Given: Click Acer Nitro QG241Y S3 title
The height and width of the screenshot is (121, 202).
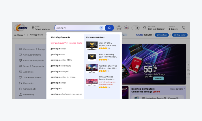Looking at the screenshot, I should (x=108, y=67).
